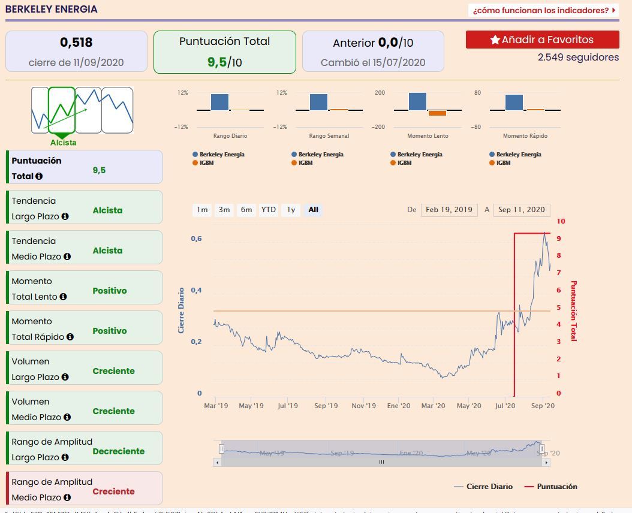632x513 pixels.
Task: Toggle IGBM series under Rango Diario chart
Action: 203,163
